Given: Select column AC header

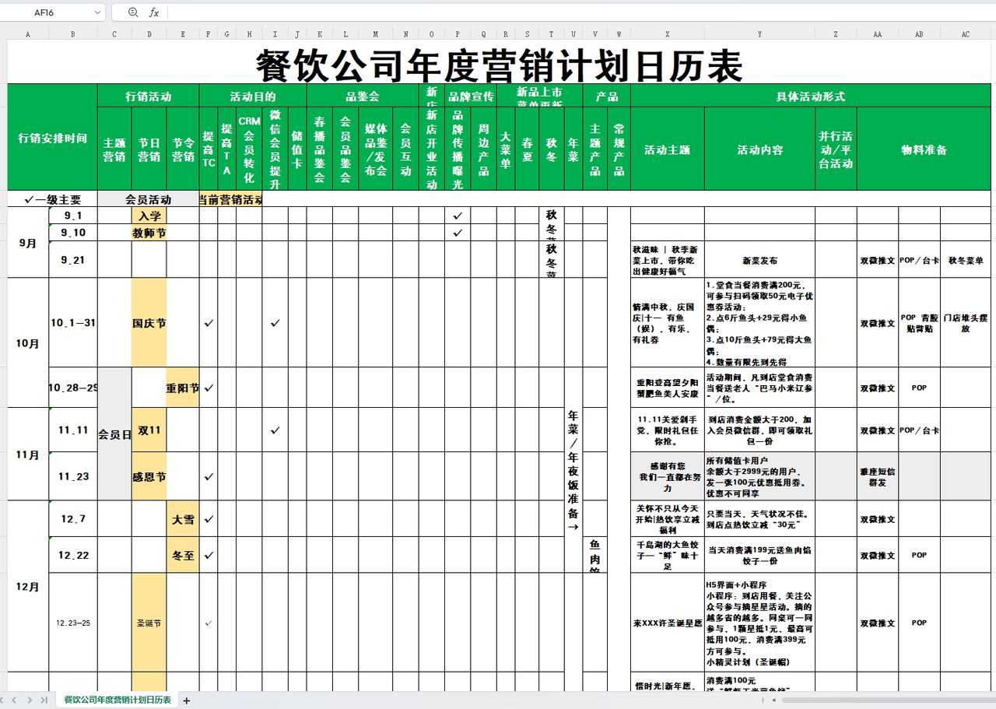Looking at the screenshot, I should tap(966, 33).
